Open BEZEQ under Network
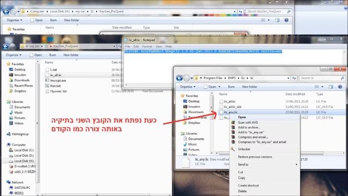The image size is (348, 196). [x=19, y=193]
